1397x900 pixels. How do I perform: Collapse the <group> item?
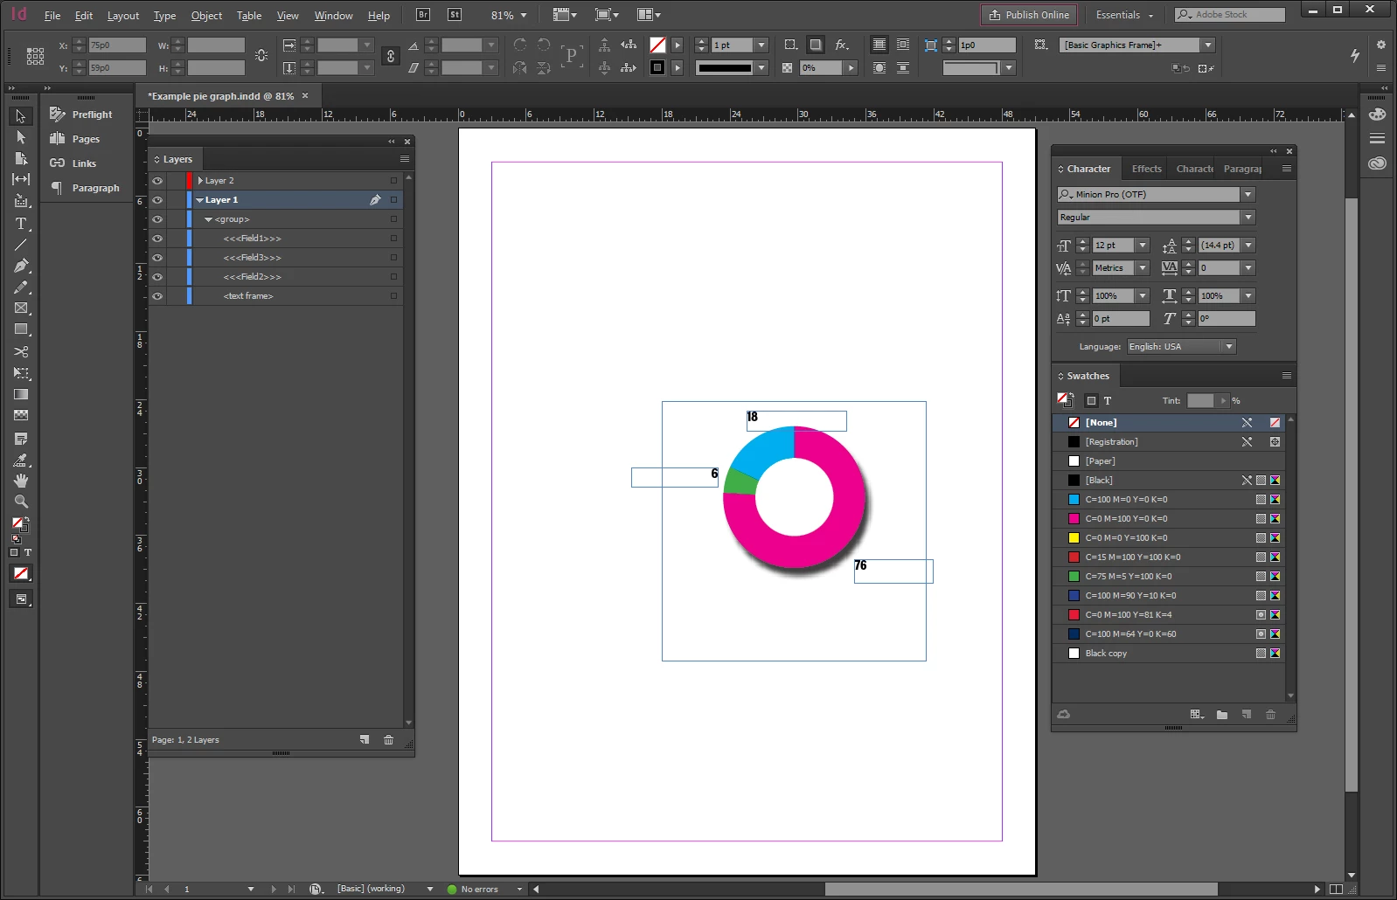209,219
